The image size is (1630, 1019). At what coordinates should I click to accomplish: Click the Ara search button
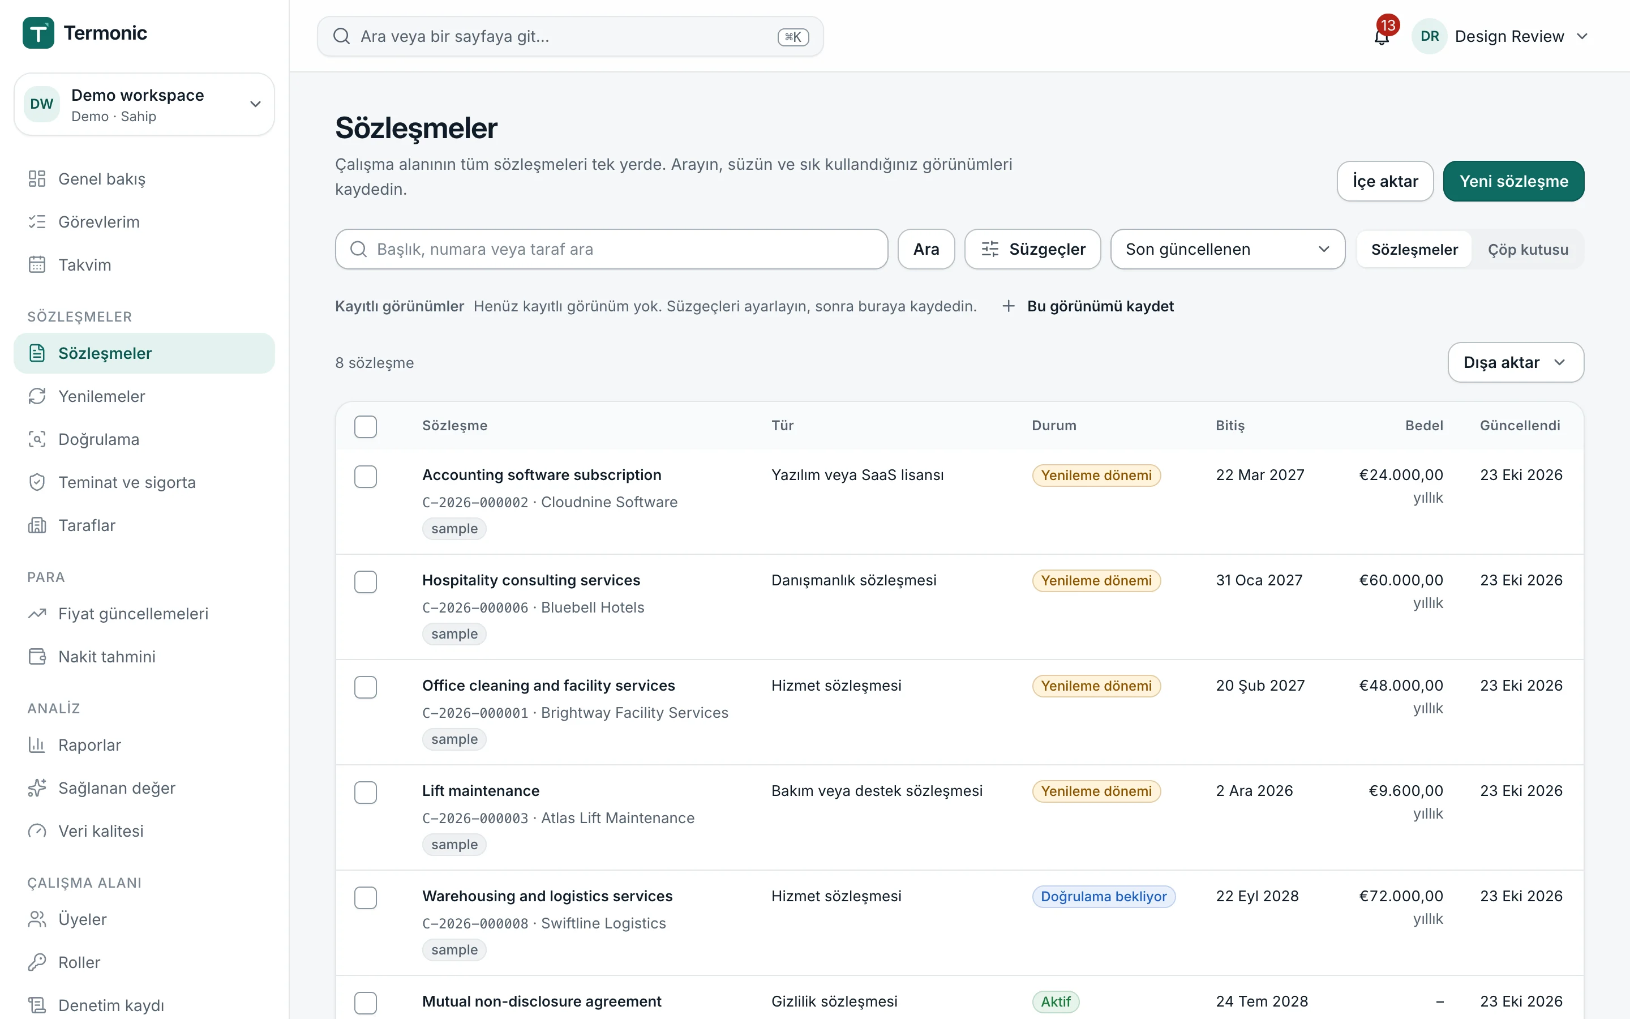(x=926, y=249)
